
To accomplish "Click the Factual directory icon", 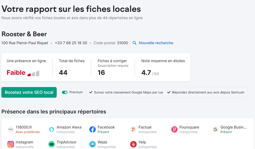I will click(133, 129).
